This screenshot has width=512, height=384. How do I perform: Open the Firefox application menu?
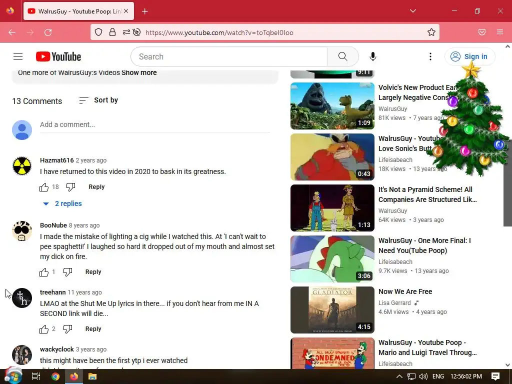pyautogui.click(x=500, y=32)
